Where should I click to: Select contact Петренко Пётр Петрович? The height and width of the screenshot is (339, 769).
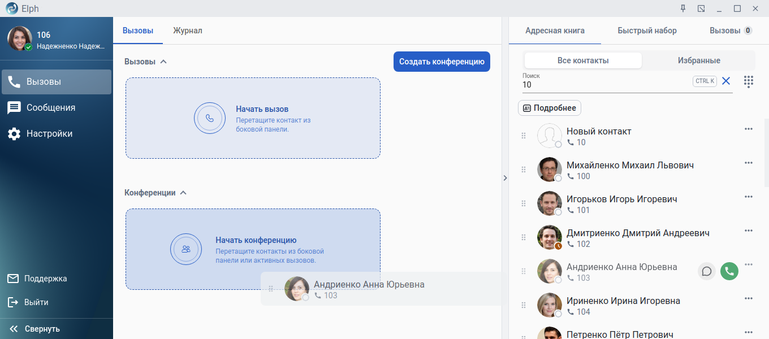[x=620, y=334]
